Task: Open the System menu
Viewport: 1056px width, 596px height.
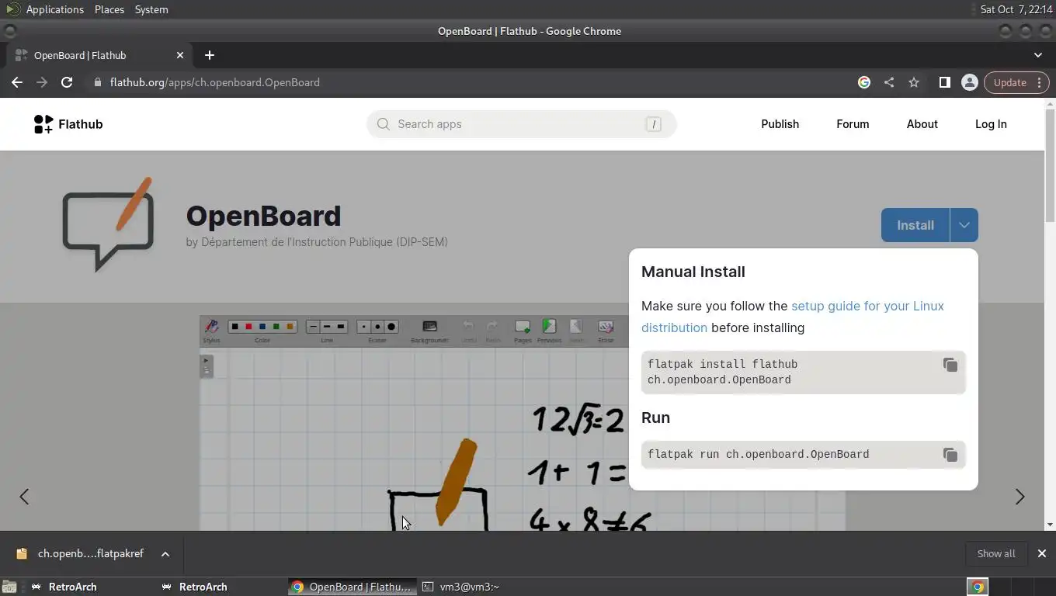Action: [x=151, y=9]
